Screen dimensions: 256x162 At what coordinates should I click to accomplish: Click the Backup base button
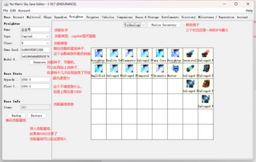point(17,116)
